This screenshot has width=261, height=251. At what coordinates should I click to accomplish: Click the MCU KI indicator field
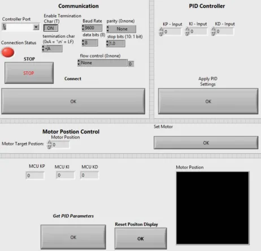pyautogui.click(x=66, y=175)
